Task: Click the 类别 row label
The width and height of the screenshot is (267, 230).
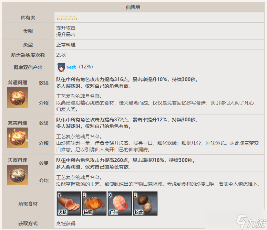Action: coord(28,31)
